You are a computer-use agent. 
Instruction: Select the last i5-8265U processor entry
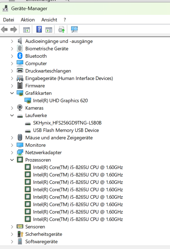[x=78, y=219]
